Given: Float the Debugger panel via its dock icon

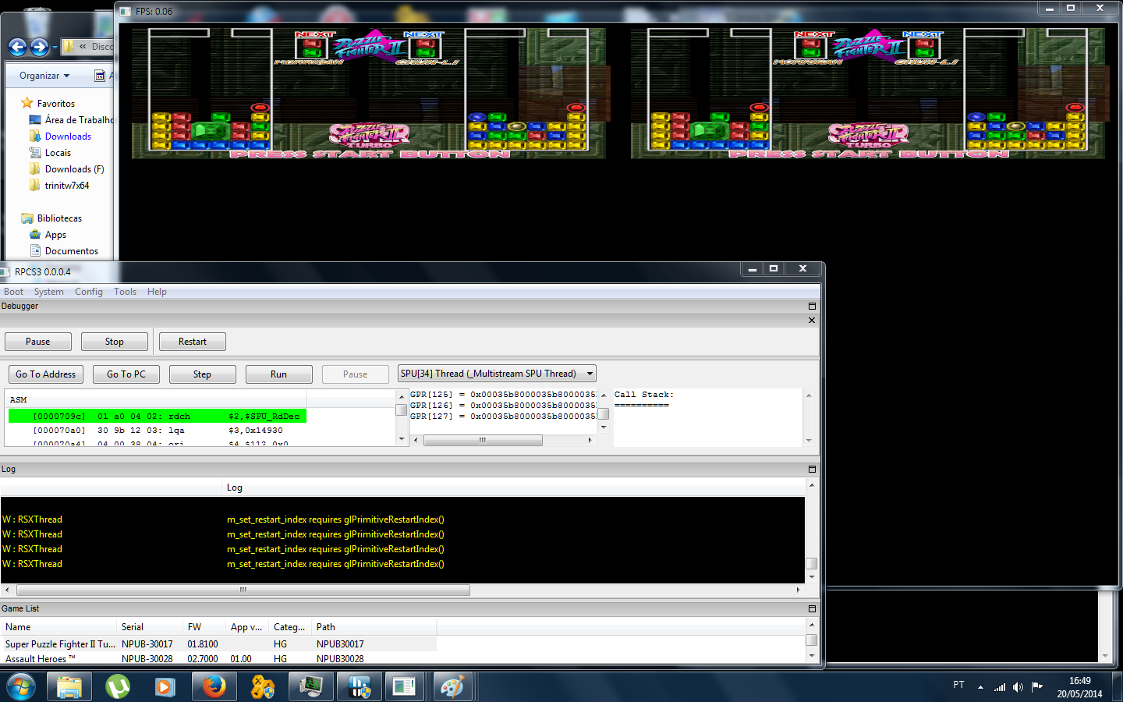Looking at the screenshot, I should [x=811, y=307].
